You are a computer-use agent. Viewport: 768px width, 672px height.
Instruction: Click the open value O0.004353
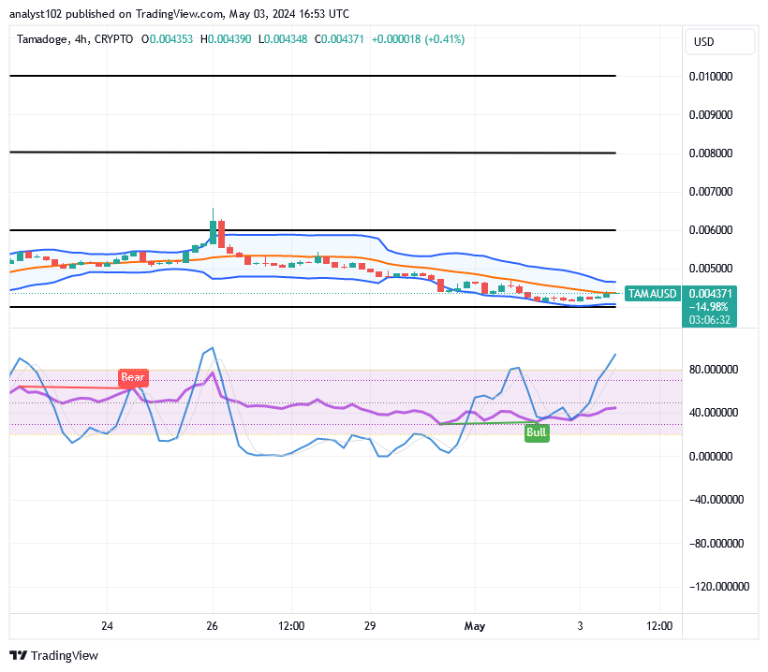point(167,39)
